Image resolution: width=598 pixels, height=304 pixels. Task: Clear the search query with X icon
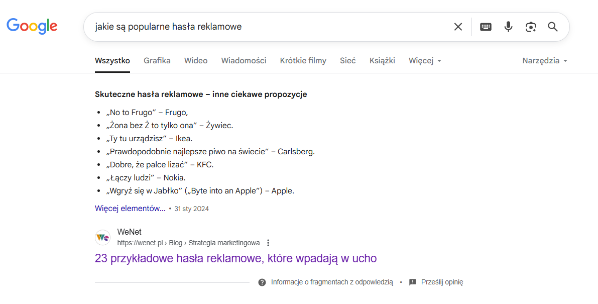(x=458, y=27)
